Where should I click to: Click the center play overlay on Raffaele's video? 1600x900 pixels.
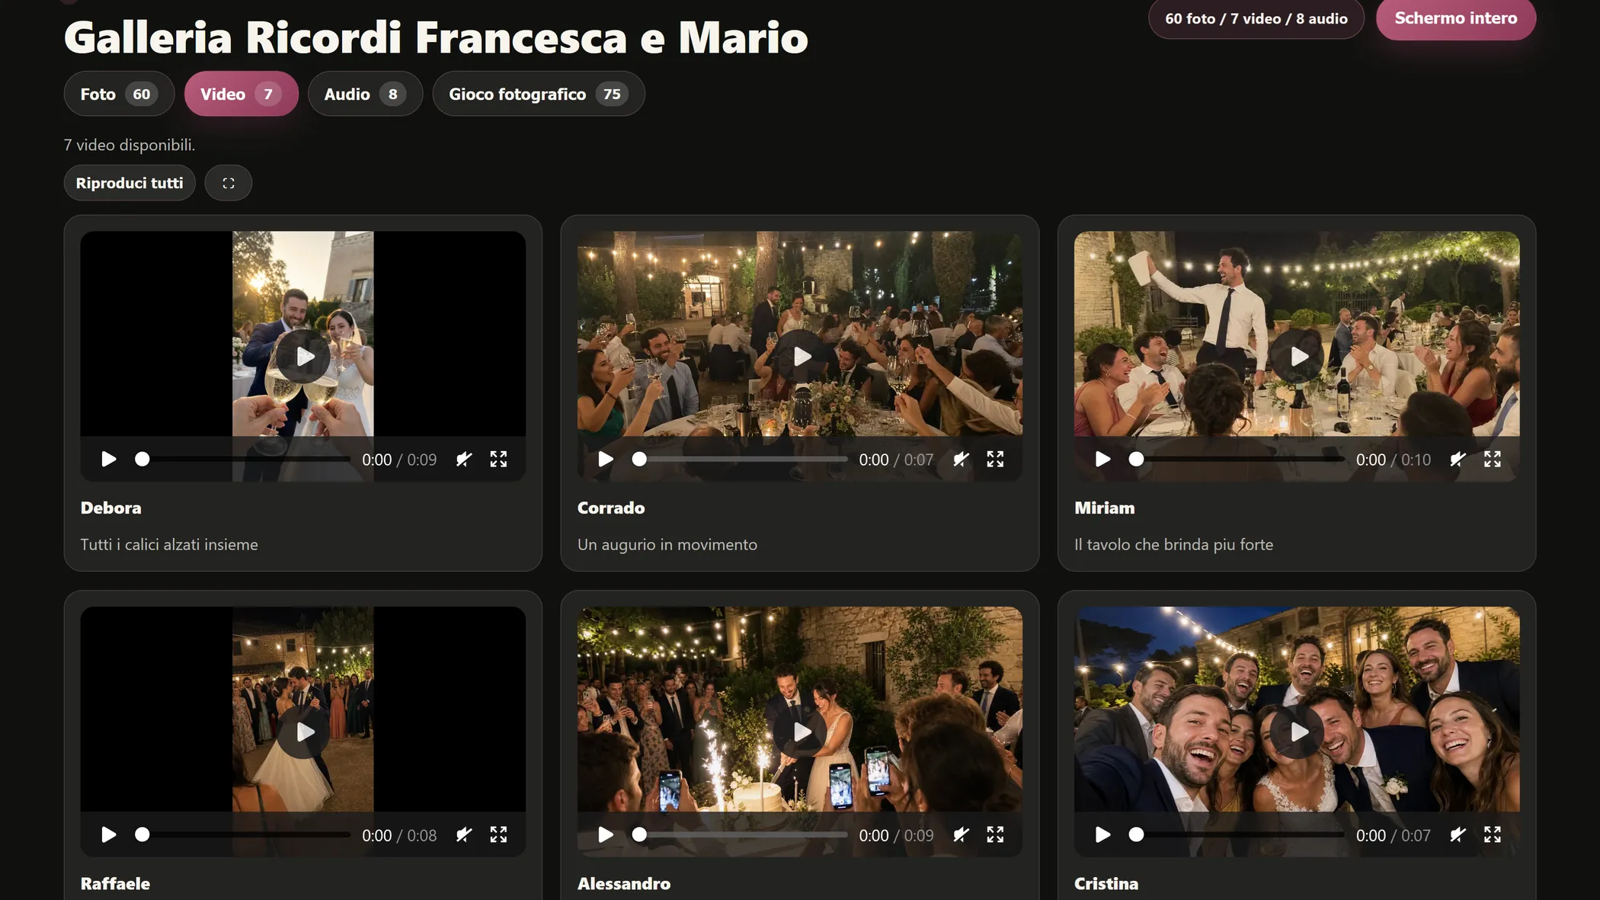[303, 732]
